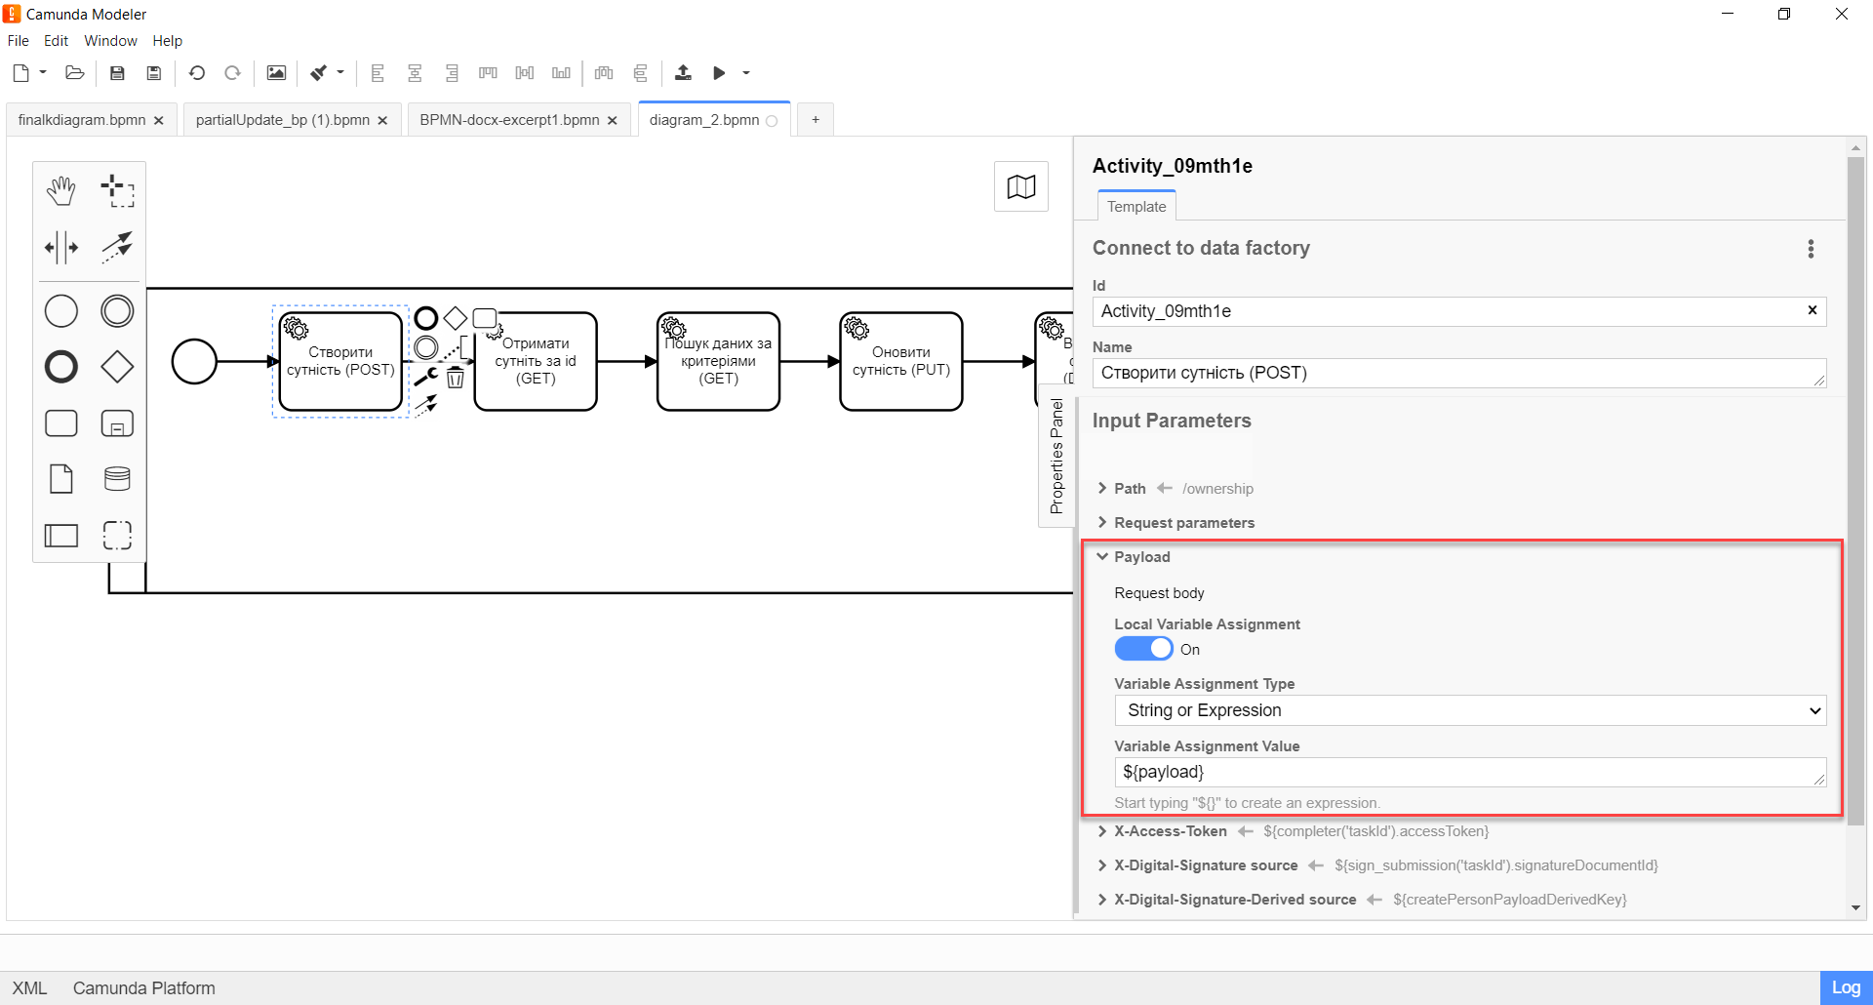Viewport: 1873px width, 1005px height.
Task: Create a Group from the palette
Action: [x=117, y=535]
